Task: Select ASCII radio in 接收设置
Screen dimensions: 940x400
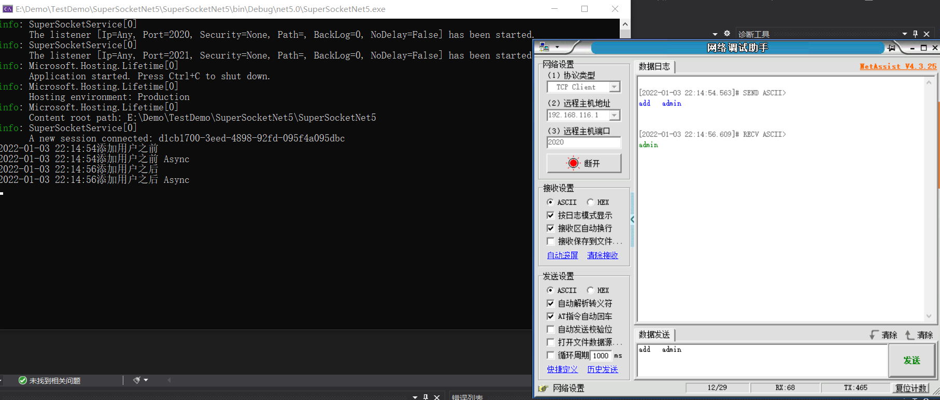Action: click(x=550, y=202)
